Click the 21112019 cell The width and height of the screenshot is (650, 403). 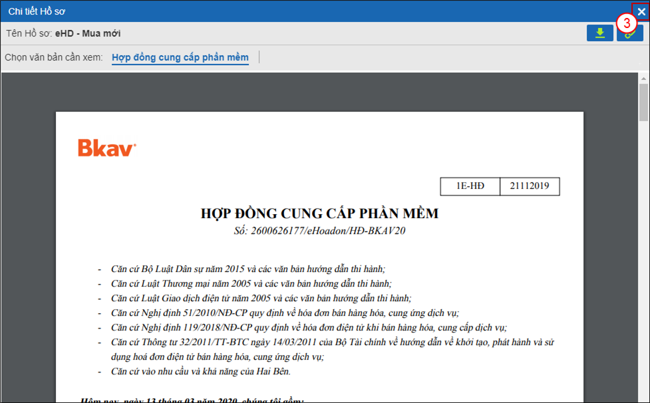530,186
